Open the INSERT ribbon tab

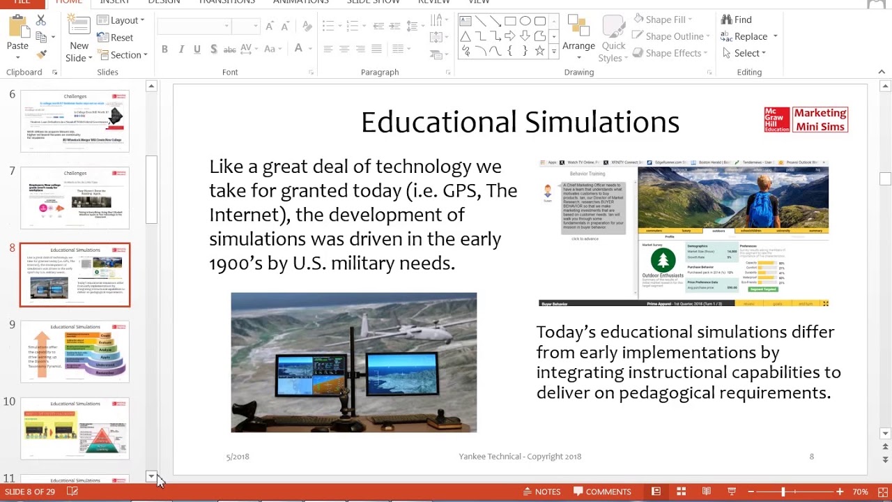pyautogui.click(x=114, y=2)
